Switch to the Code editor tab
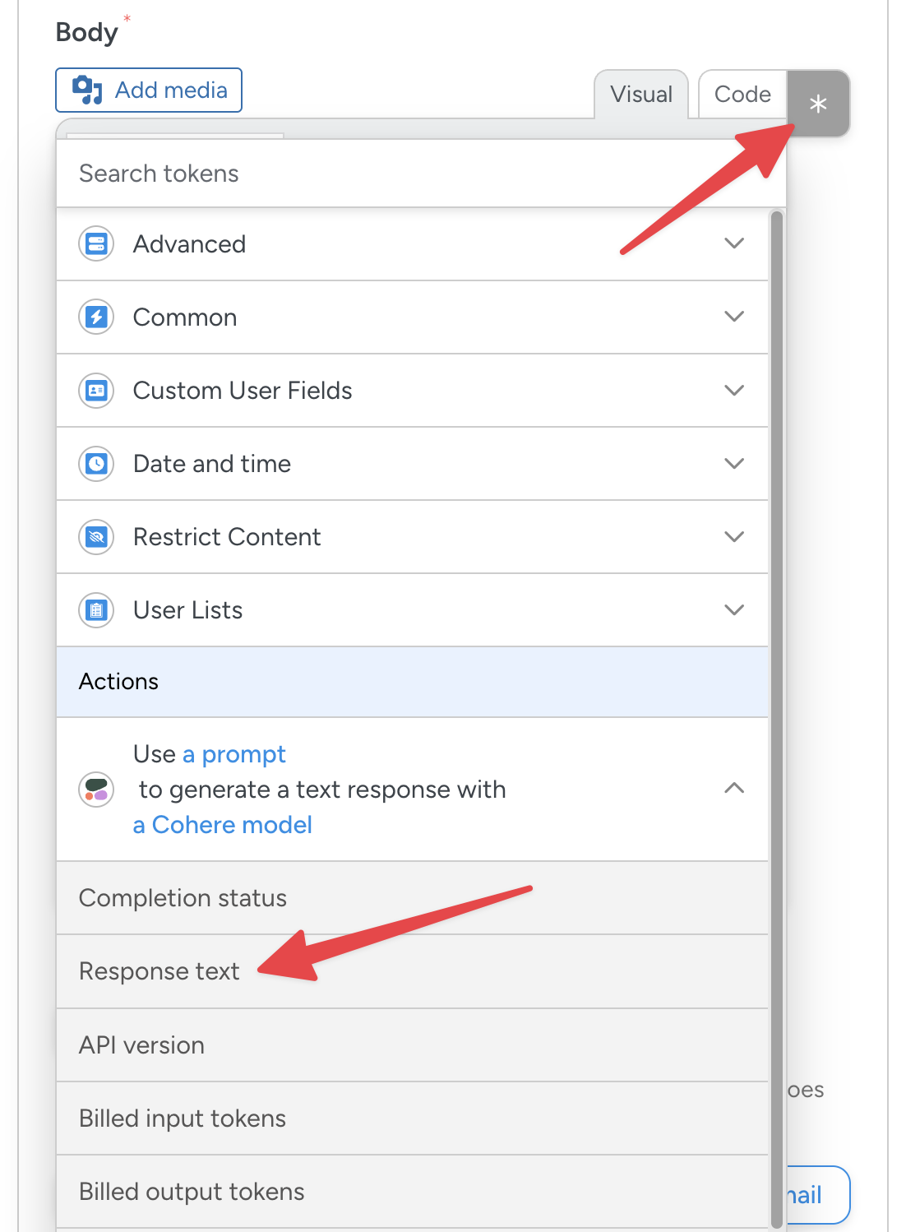The image size is (906, 1232). coord(742,95)
